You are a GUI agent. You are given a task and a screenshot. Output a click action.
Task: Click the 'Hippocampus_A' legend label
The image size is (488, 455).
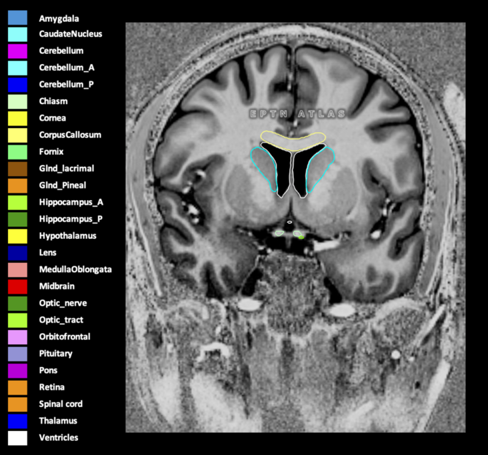(71, 202)
